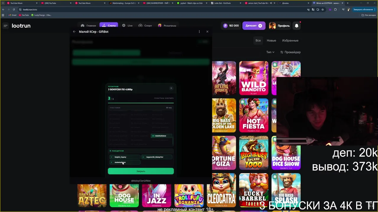Reload the page
This screenshot has width=378, height=212.
pos(14,9)
